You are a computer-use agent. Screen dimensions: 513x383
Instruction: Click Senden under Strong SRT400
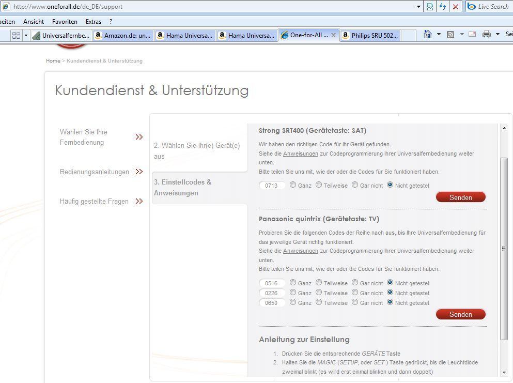[x=461, y=197]
